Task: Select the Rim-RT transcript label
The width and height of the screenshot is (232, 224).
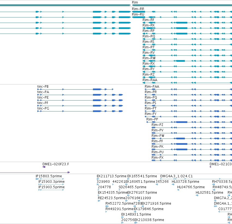Action: pyautogui.click(x=149, y=47)
